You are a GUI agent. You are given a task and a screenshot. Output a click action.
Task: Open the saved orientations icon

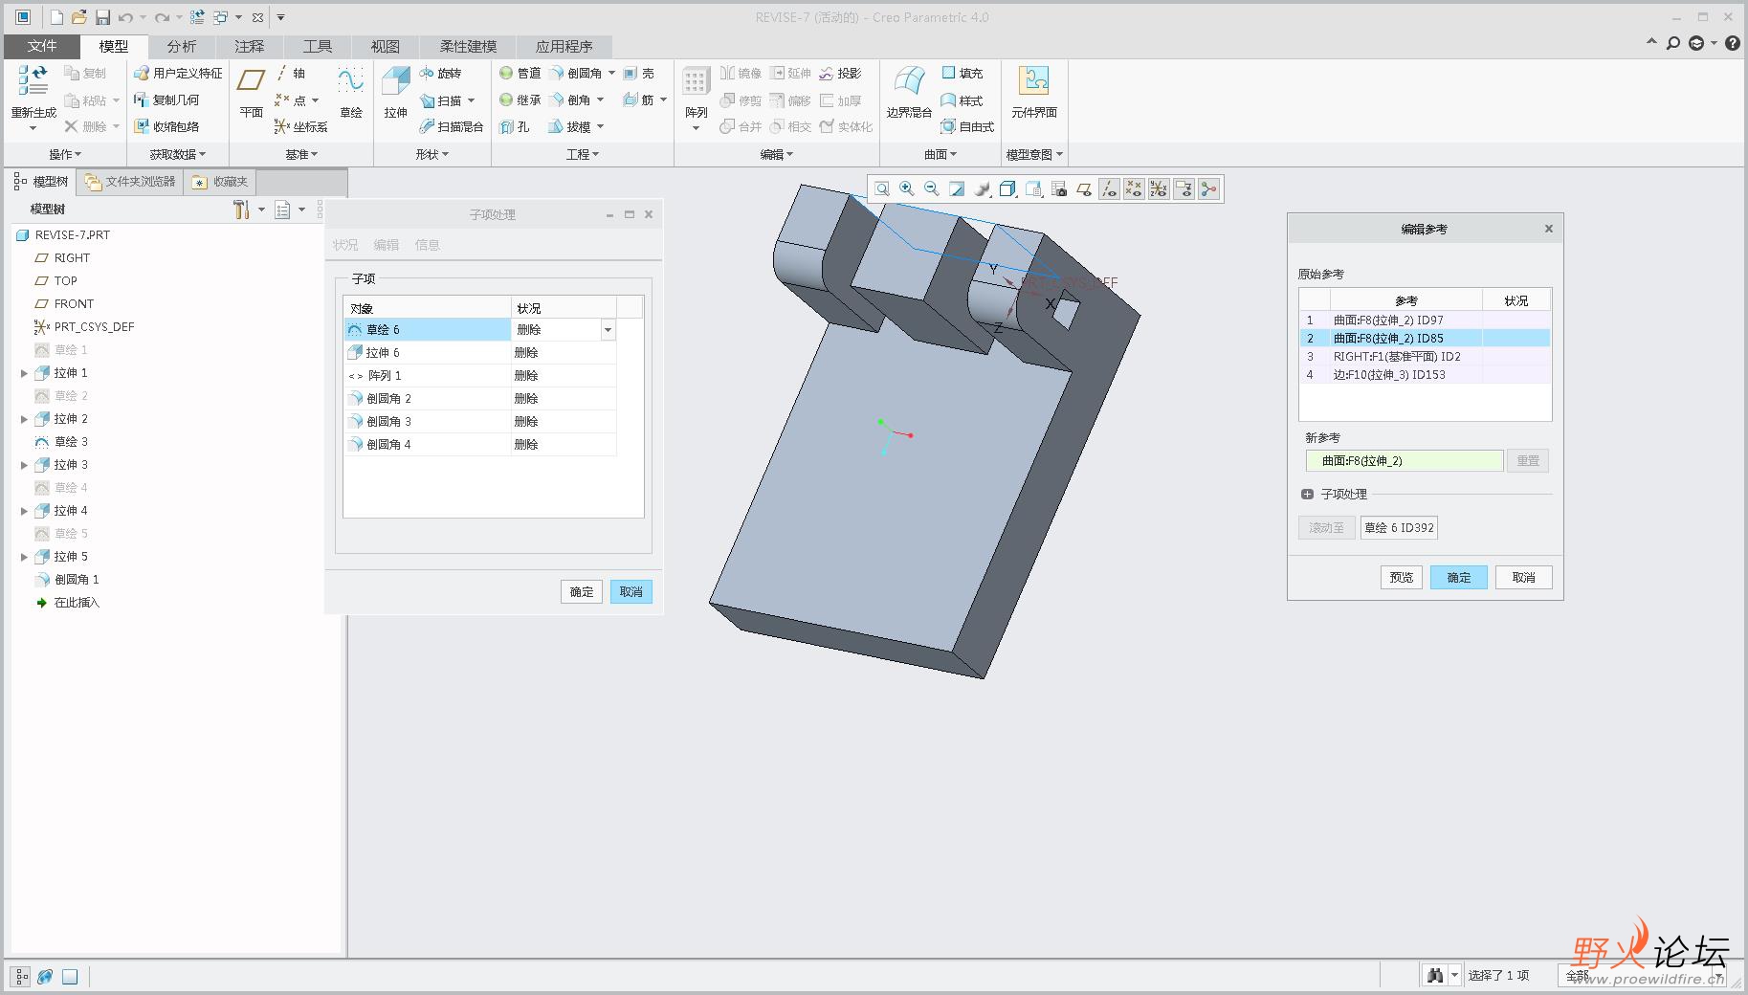1033,189
